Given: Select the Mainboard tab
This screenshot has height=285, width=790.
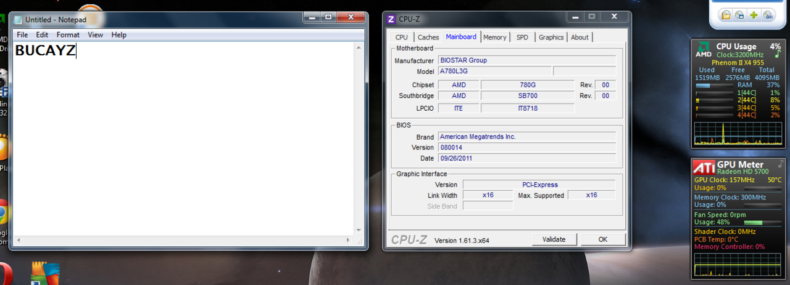Looking at the screenshot, I should (461, 37).
